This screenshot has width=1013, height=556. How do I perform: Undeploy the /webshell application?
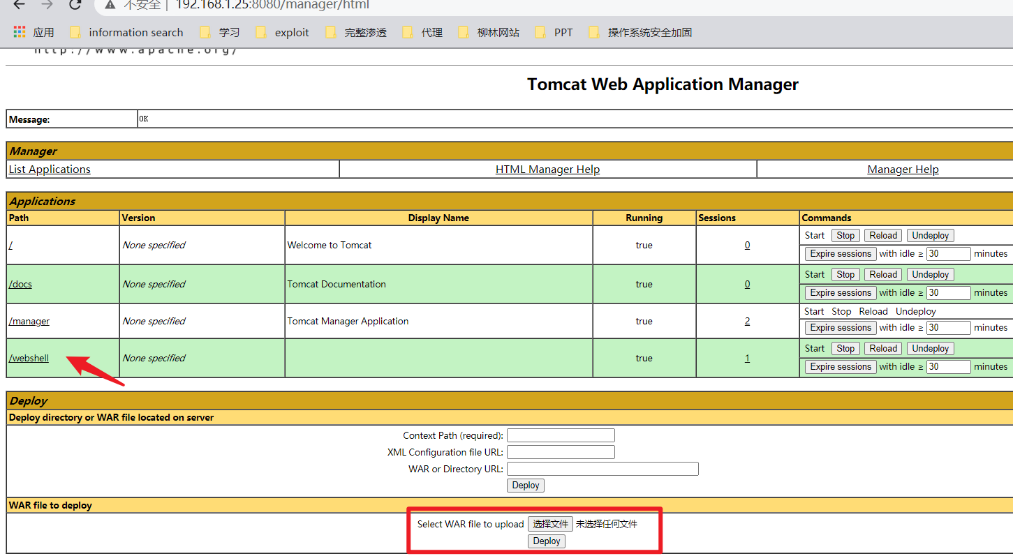[x=931, y=349]
